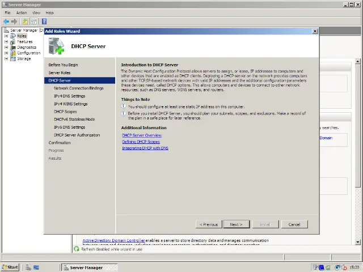
Task: Select Network Connection Bindings step
Action: tap(79, 88)
